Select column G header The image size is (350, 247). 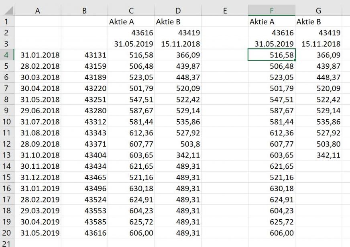click(319, 10)
